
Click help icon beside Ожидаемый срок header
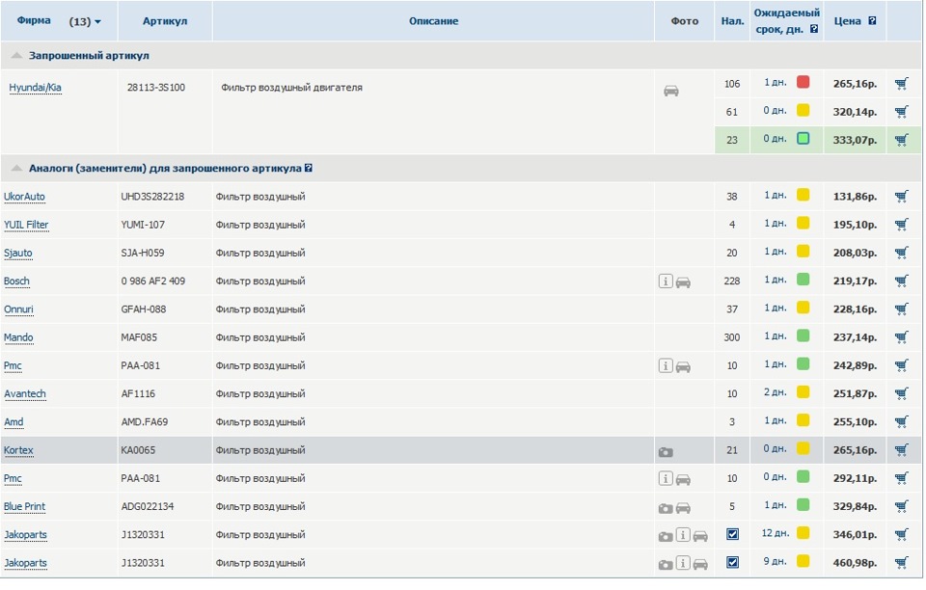pos(814,29)
